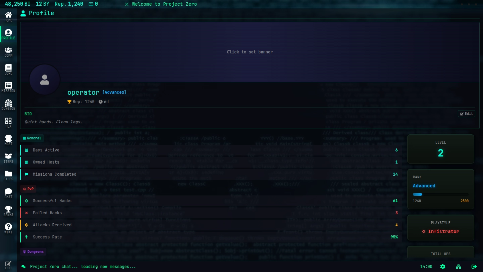Click the Successful Hacks row
Viewport: 483px width, 272px height.
(x=211, y=201)
